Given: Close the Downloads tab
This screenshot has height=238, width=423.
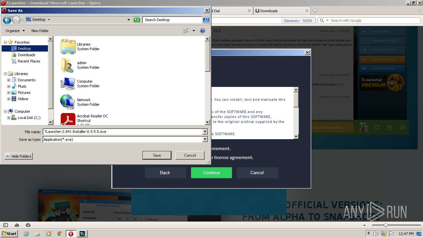Looking at the screenshot, I should tap(307, 11).
